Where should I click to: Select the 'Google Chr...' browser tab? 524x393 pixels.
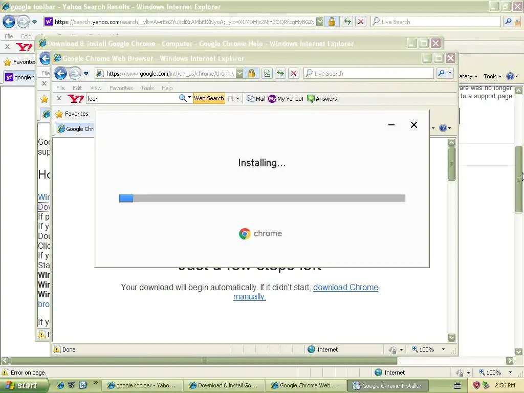[75, 129]
